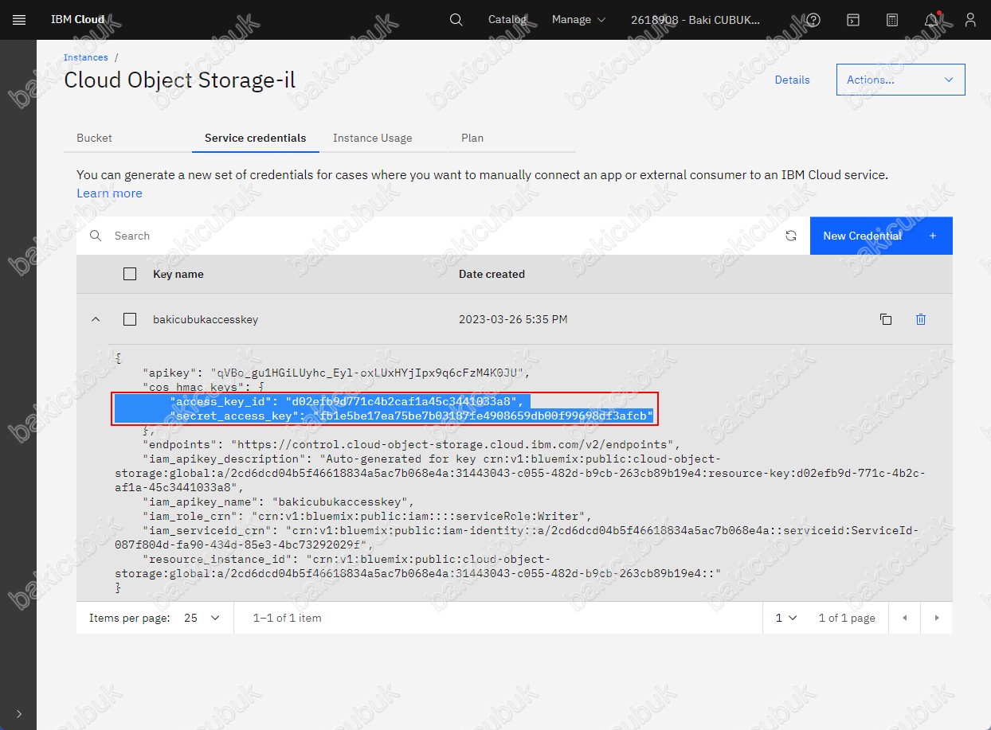
Task: Open Catalog in top bar
Action: 507,20
